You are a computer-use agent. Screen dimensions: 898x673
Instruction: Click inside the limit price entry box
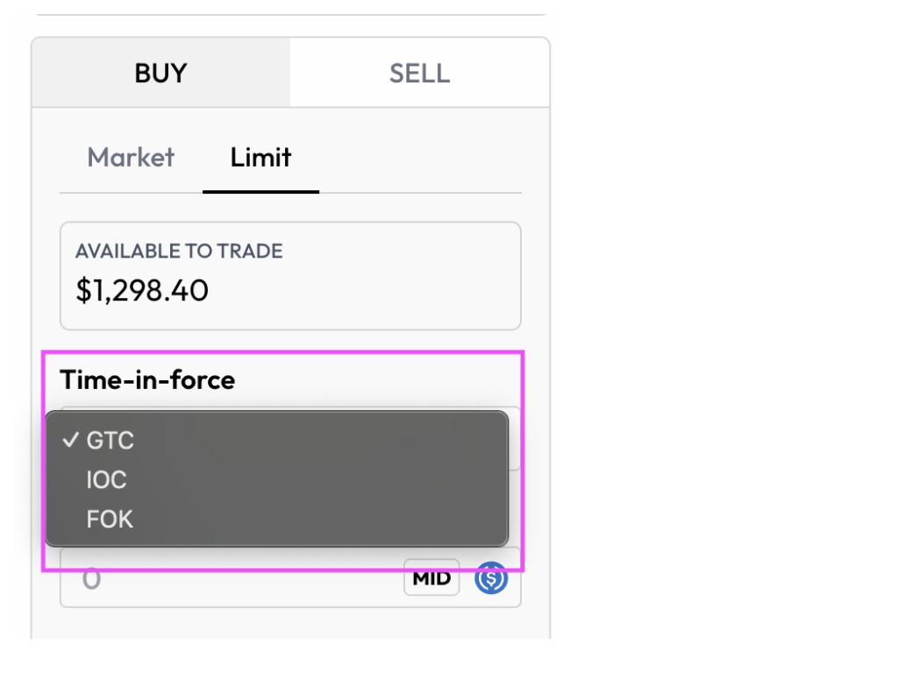[219, 578]
